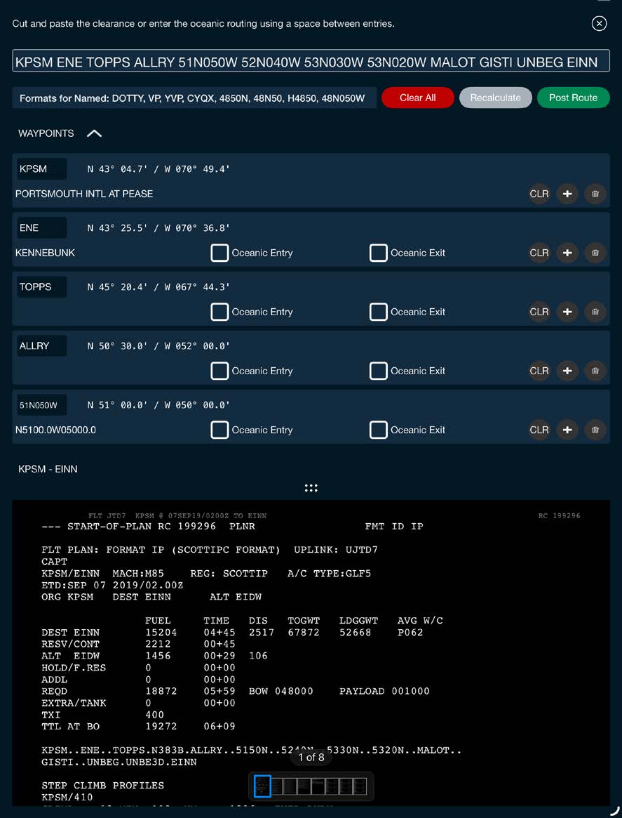The width and height of the screenshot is (622, 818).
Task: Click the Post Route button
Action: [573, 98]
